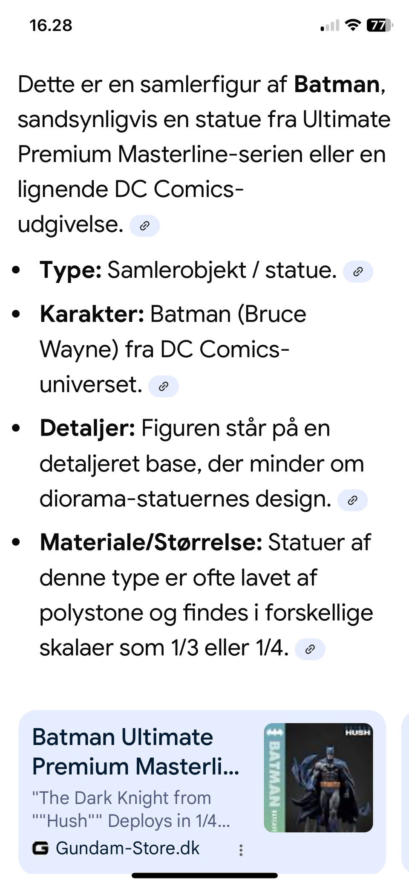Click the Gundam-Store.dk favicon

click(41, 848)
